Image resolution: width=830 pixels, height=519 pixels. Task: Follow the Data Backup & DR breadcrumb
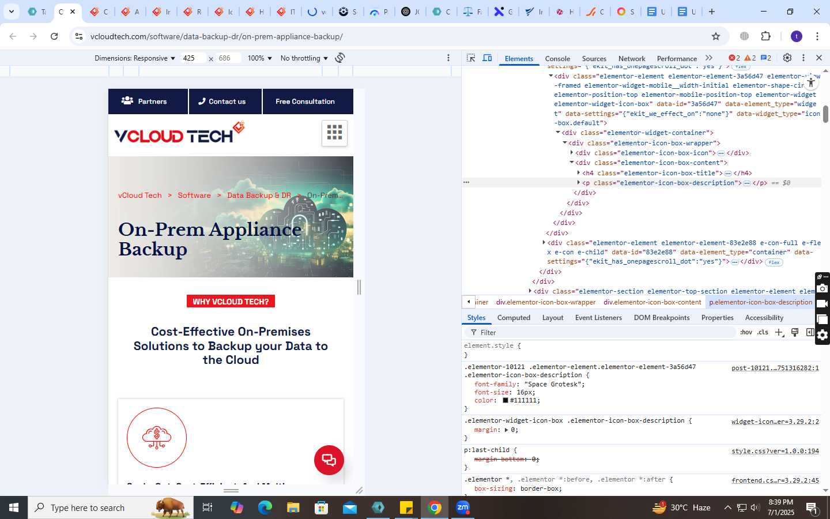(x=259, y=195)
